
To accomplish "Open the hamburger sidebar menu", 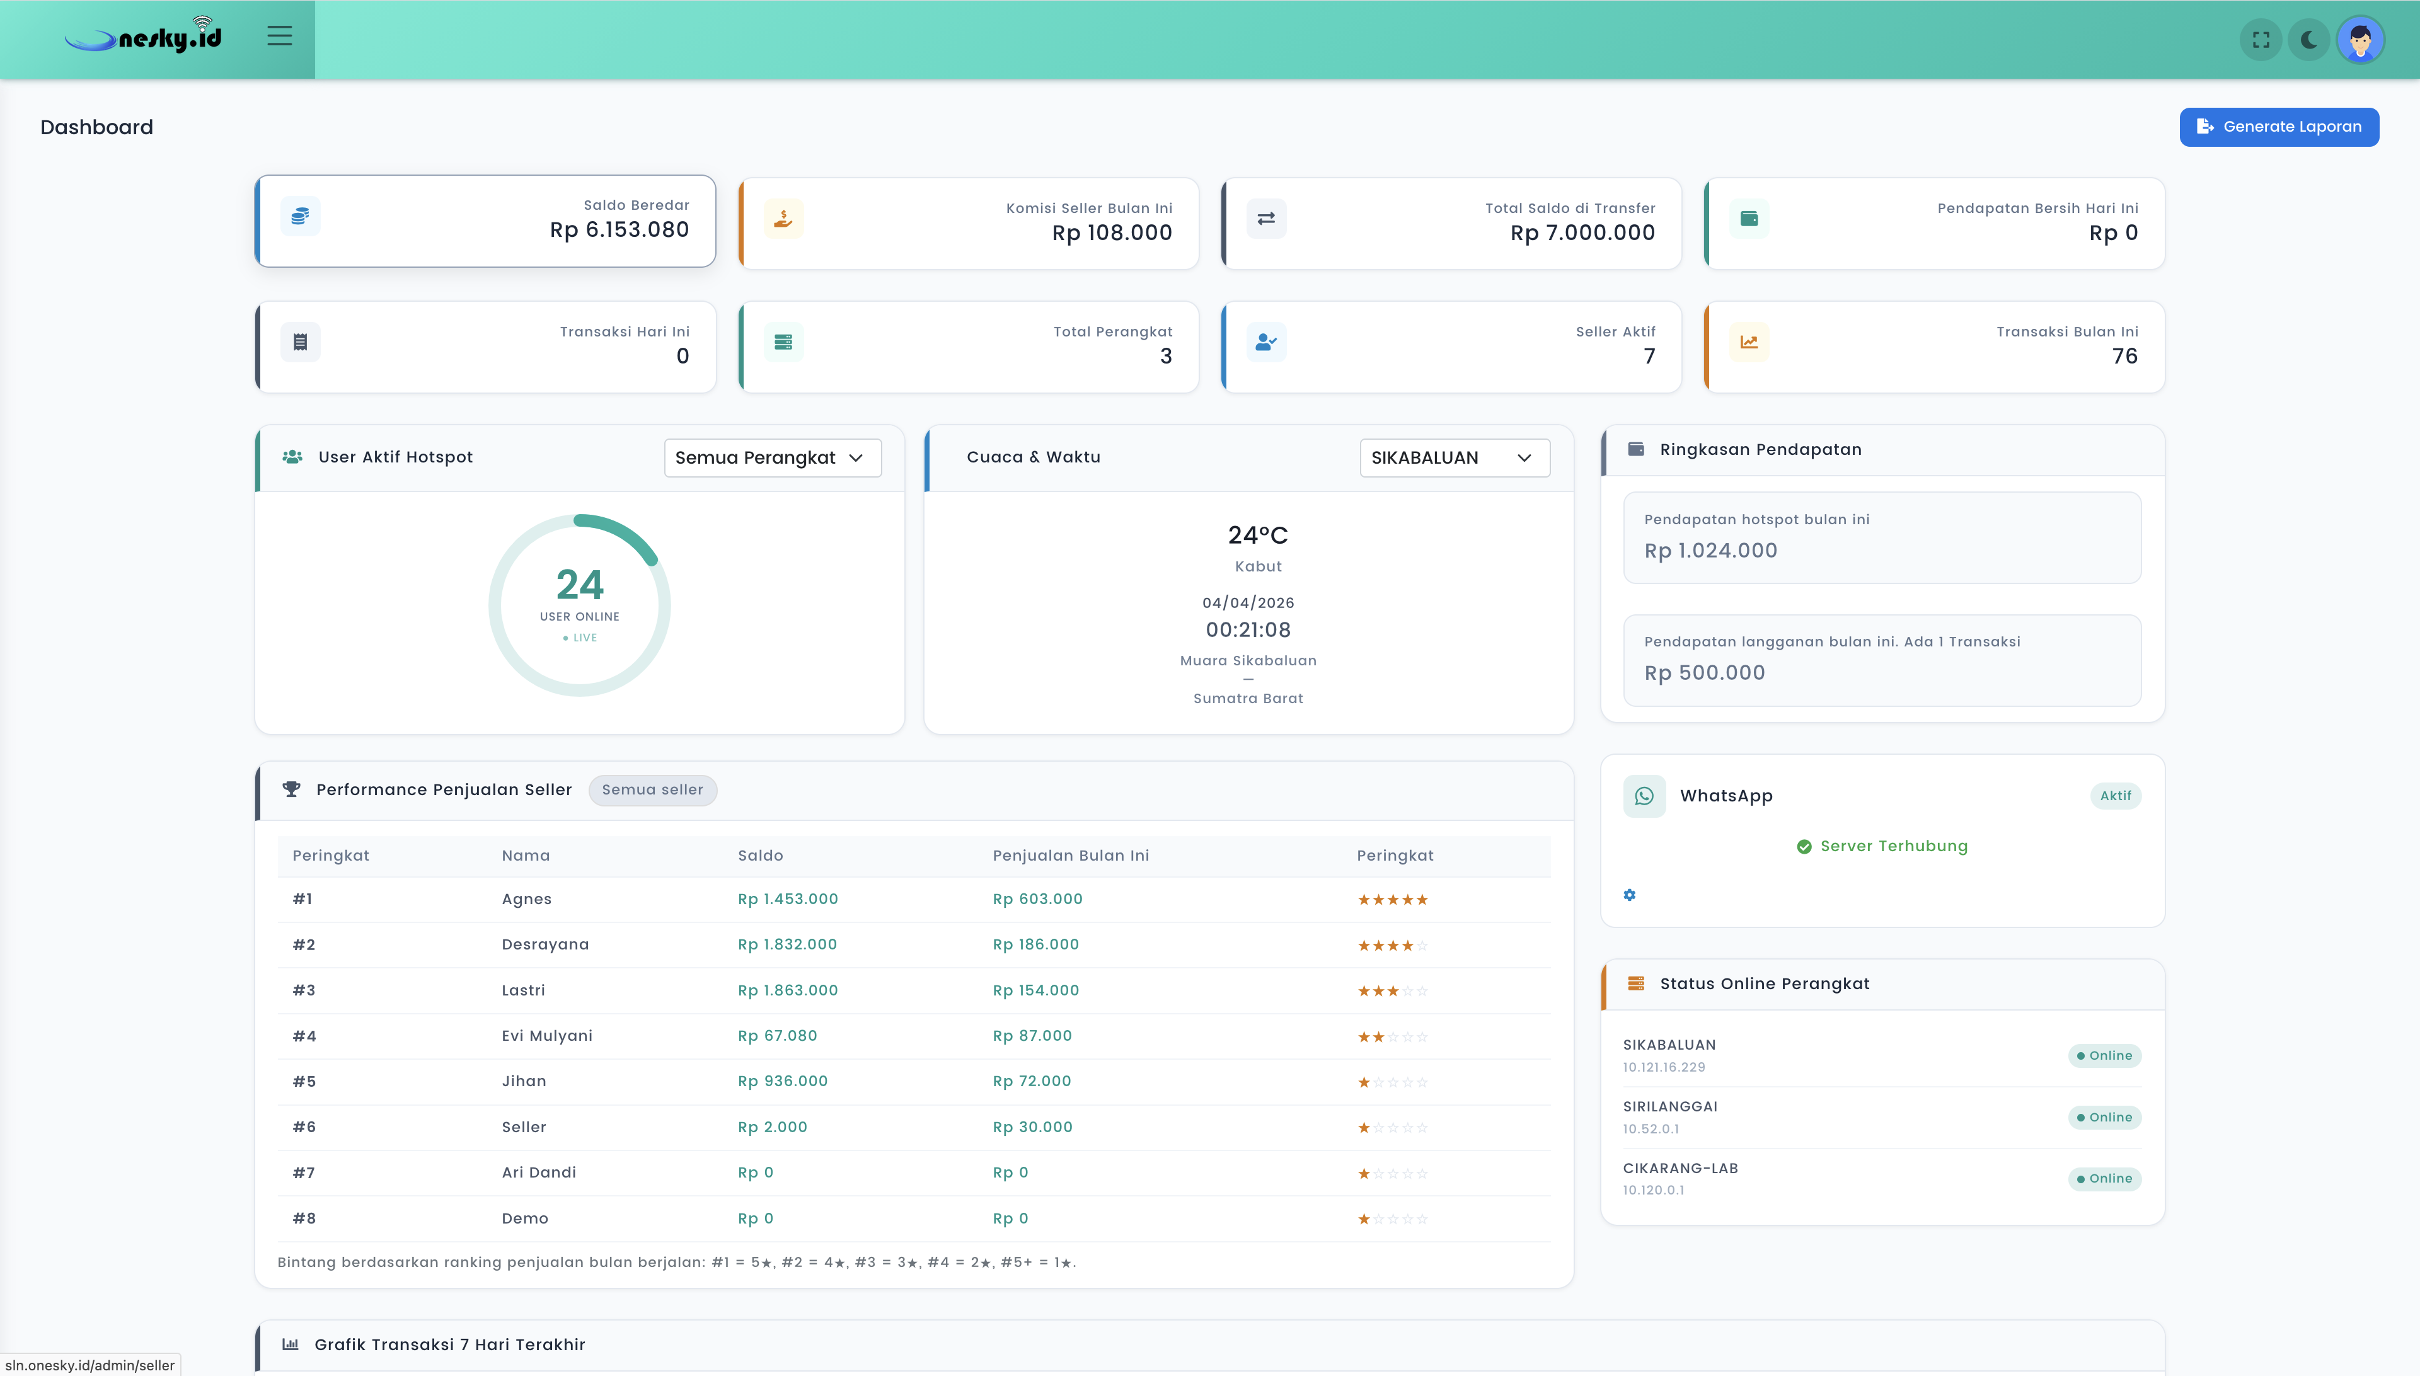I will pyautogui.click(x=279, y=36).
